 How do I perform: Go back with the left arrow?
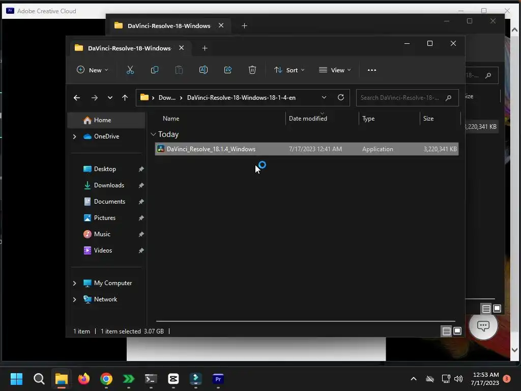tap(77, 98)
